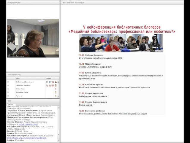This screenshot has width=190, height=143.
Task: Click the user avatar icon for Yakovleva Margarita
Action: (x=56, y=86)
